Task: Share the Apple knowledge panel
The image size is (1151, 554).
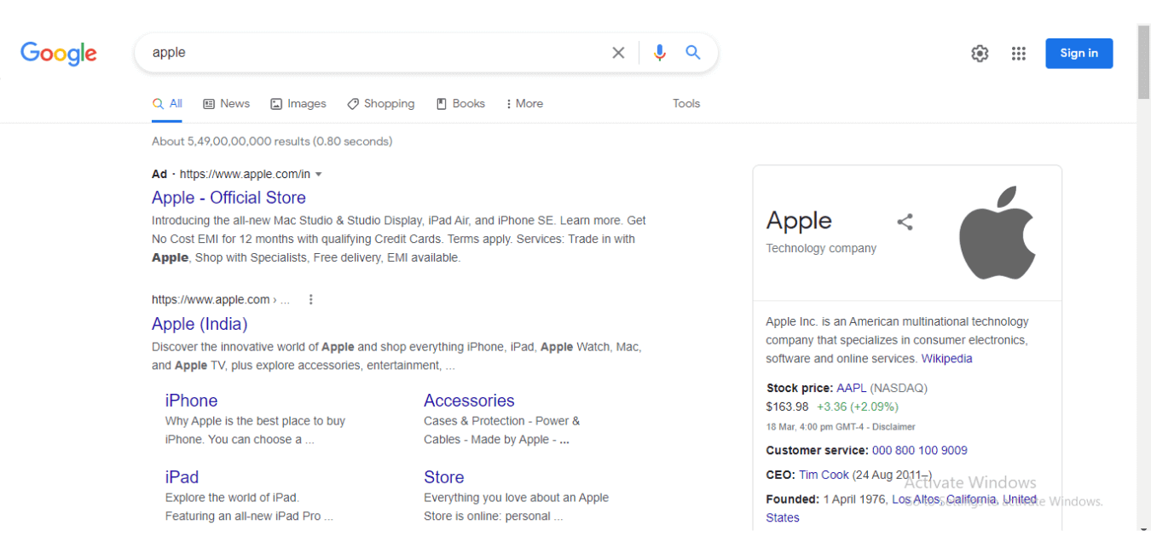Action: coord(905,222)
